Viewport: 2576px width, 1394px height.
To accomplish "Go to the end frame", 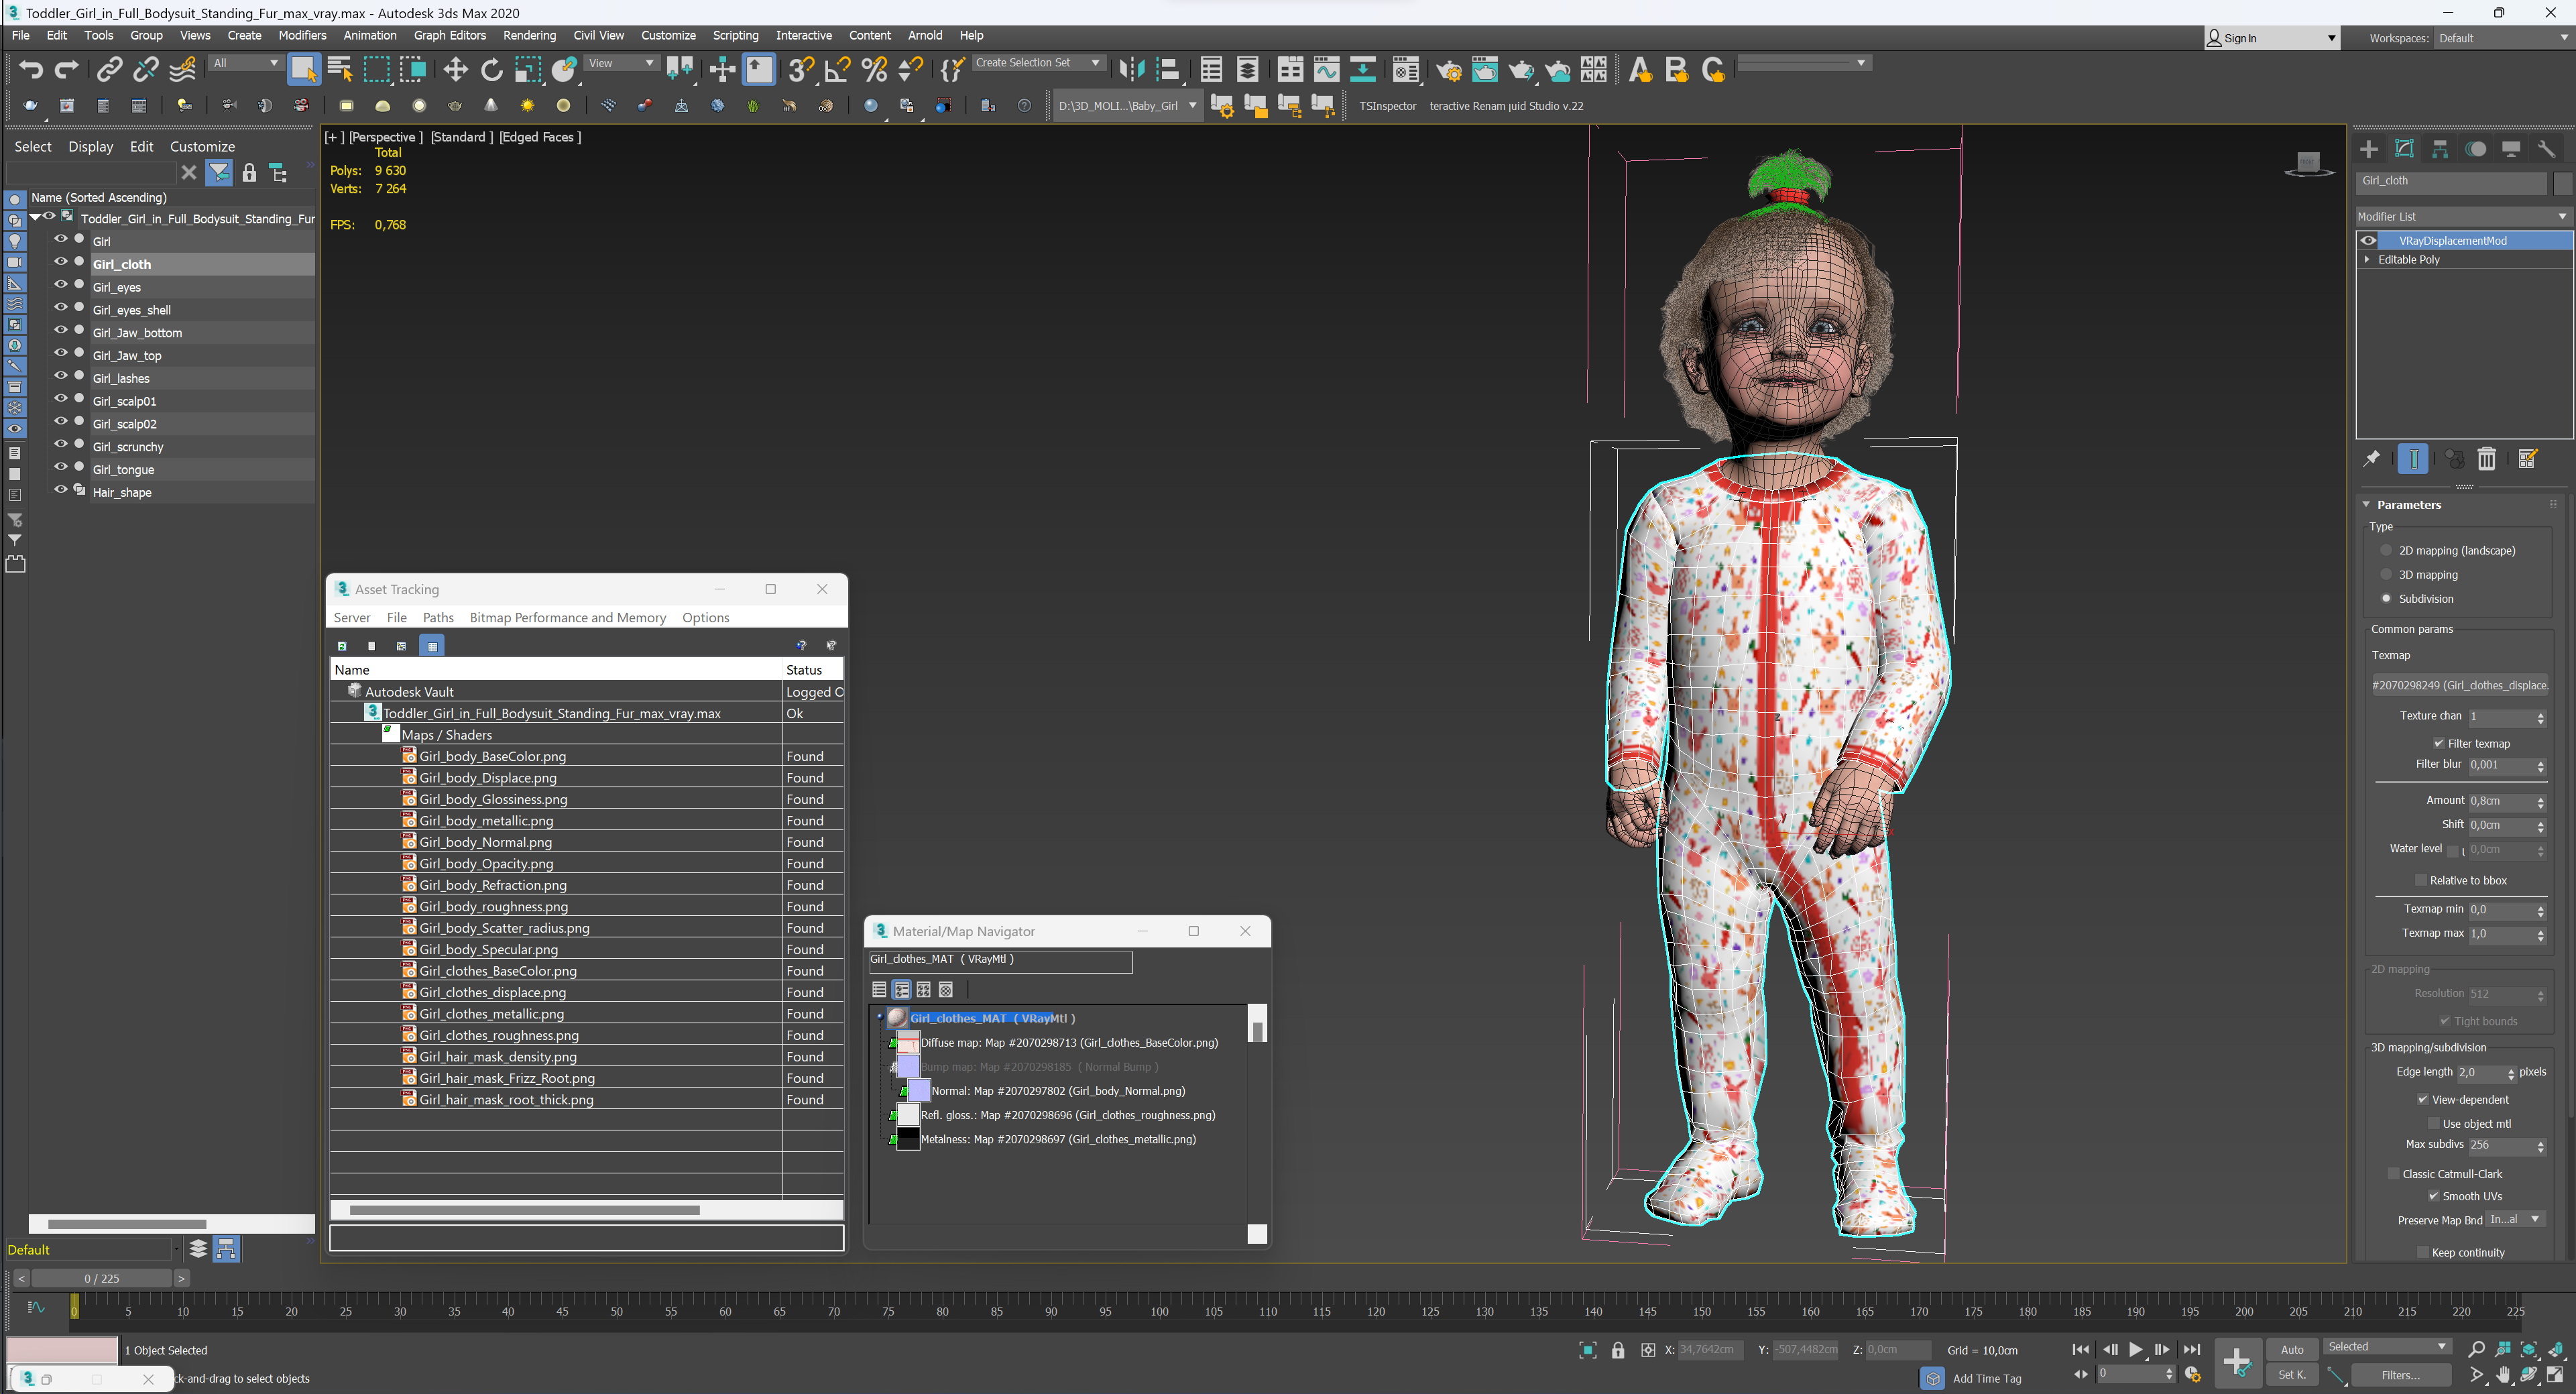I will (x=2192, y=1349).
